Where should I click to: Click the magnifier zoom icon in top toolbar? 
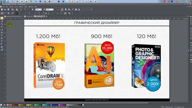pos(44,9)
